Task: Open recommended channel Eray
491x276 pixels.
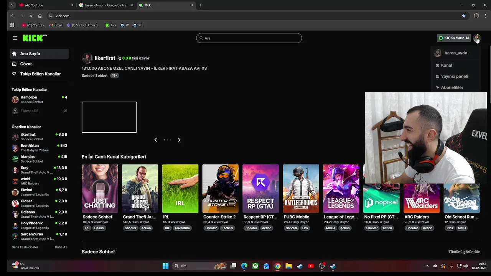Action: [x=40, y=170]
